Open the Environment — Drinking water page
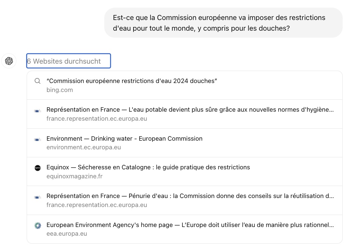The height and width of the screenshot is (248, 346). pyautogui.click(x=125, y=138)
